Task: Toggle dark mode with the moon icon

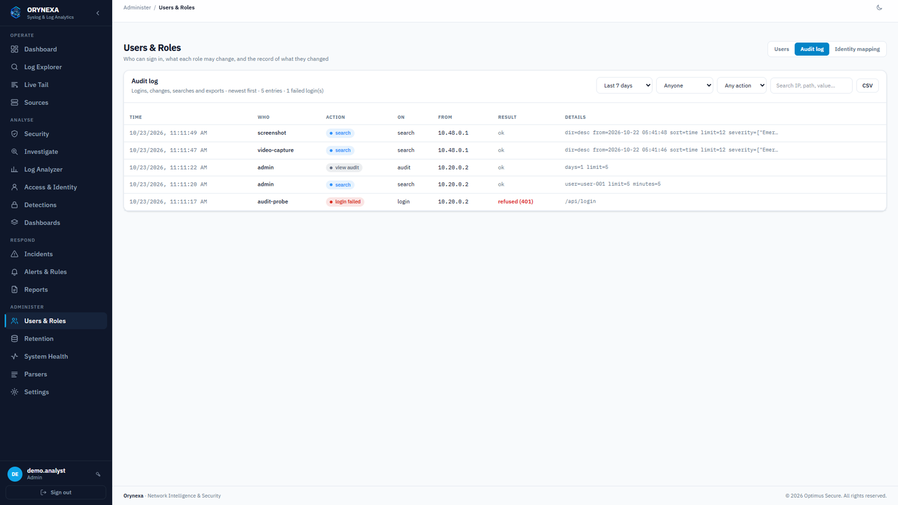Action: point(879,8)
